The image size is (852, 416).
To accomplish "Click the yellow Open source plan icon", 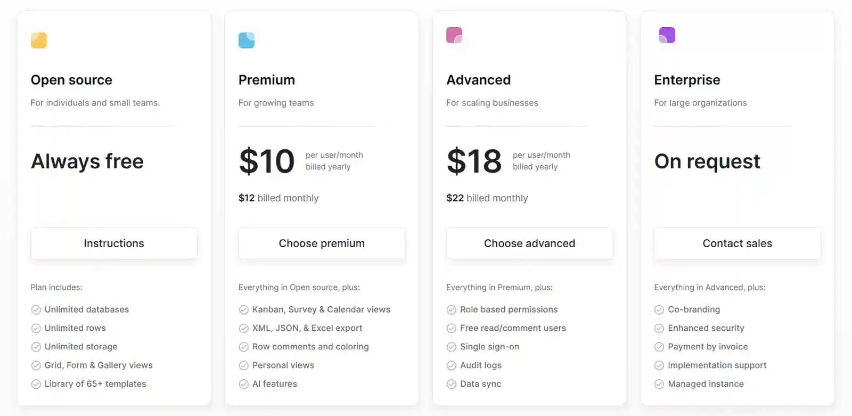I will [39, 40].
